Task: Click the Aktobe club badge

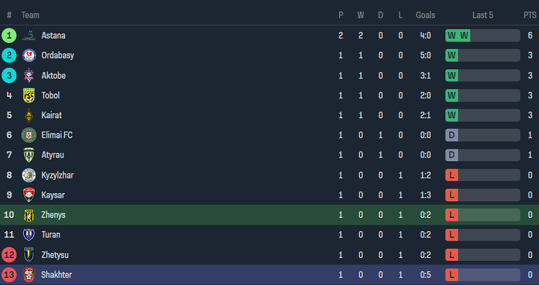Action: click(29, 75)
